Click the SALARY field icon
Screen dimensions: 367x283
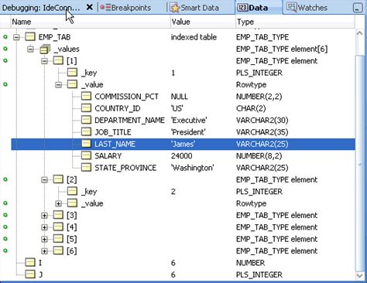pos(86,155)
